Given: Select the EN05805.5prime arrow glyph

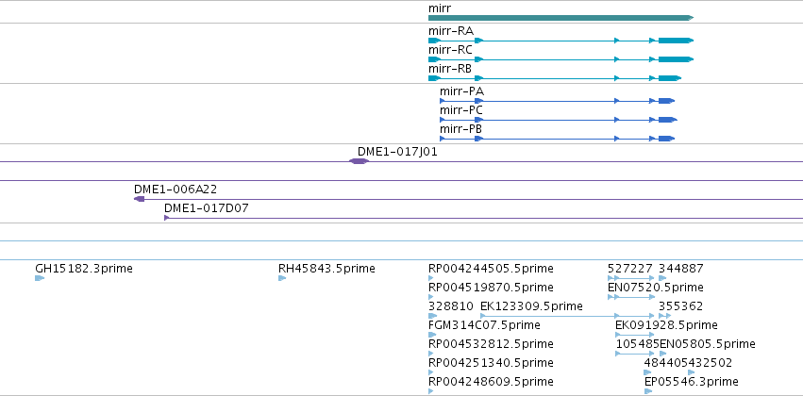Looking at the screenshot, I should (x=662, y=355).
